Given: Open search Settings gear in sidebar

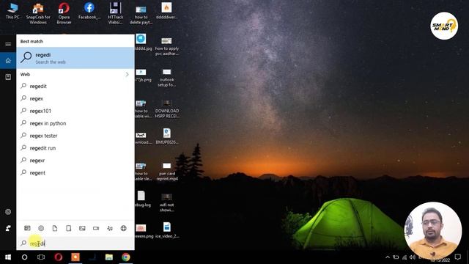Looking at the screenshot, I should [8, 212].
